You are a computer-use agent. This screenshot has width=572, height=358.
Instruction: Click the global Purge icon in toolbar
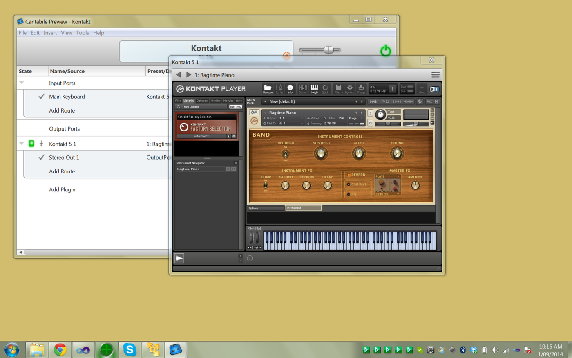[x=361, y=88]
